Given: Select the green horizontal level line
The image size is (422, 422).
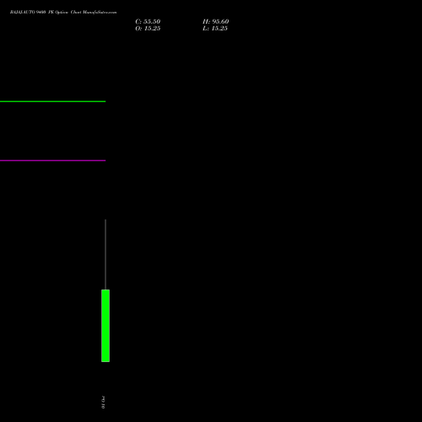Looking at the screenshot, I should [x=52, y=101].
